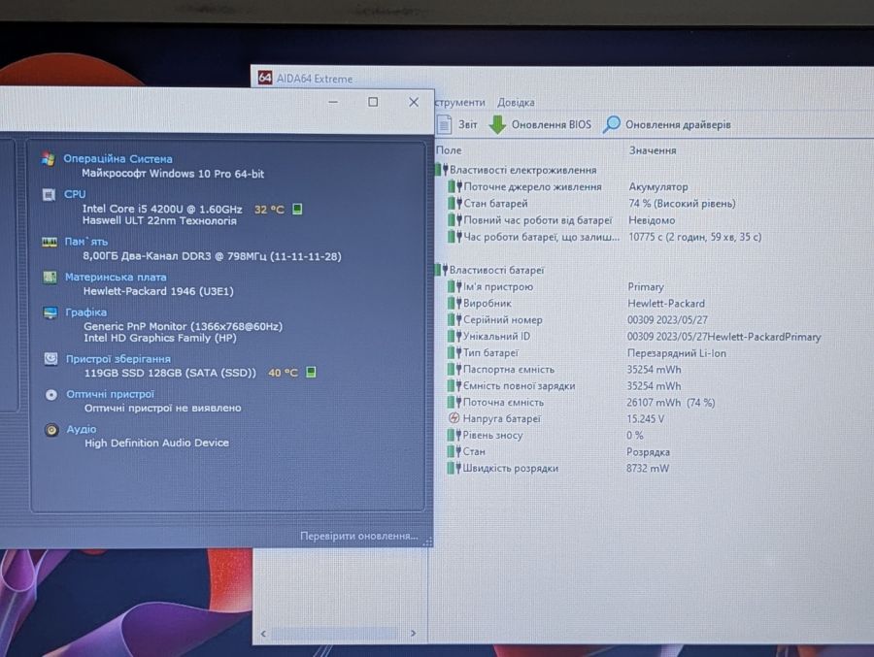Click the battery icon of Серійний номер row

click(x=454, y=320)
